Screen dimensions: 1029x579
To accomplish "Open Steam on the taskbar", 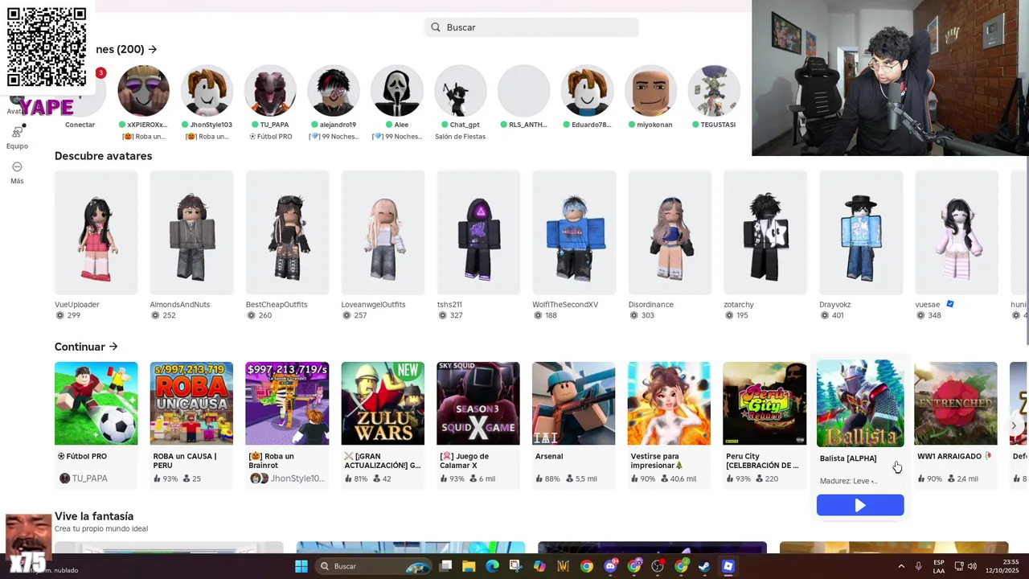I will coord(704,566).
